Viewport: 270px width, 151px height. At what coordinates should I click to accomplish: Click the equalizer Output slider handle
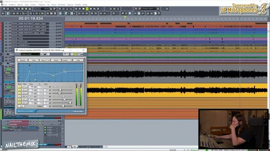point(63,106)
